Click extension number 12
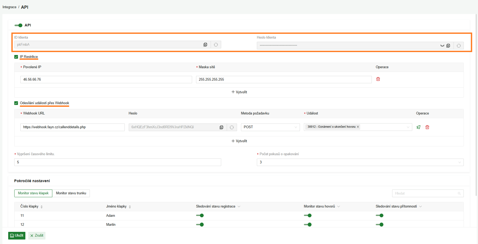Screen dimensions: 478x244 tap(22, 225)
